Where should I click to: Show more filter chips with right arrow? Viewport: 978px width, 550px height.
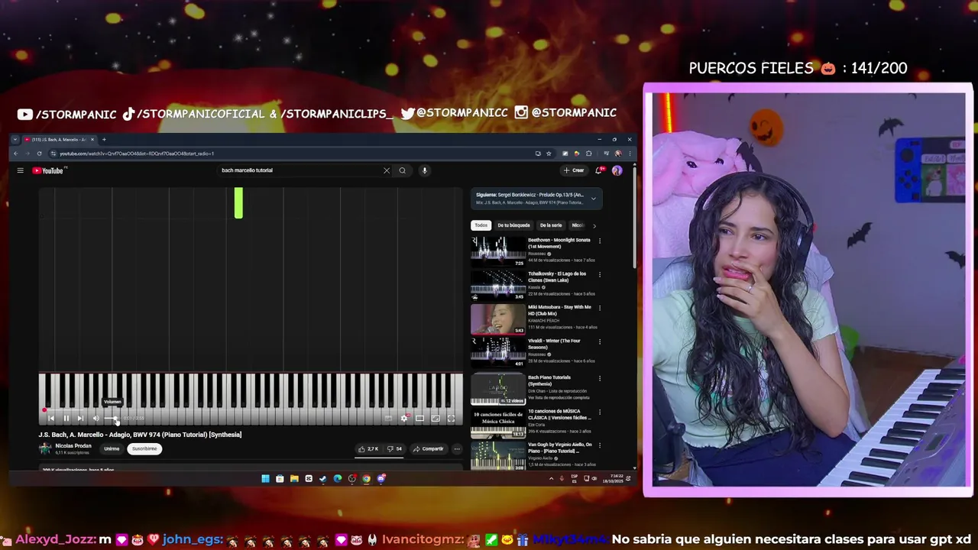[x=594, y=225]
